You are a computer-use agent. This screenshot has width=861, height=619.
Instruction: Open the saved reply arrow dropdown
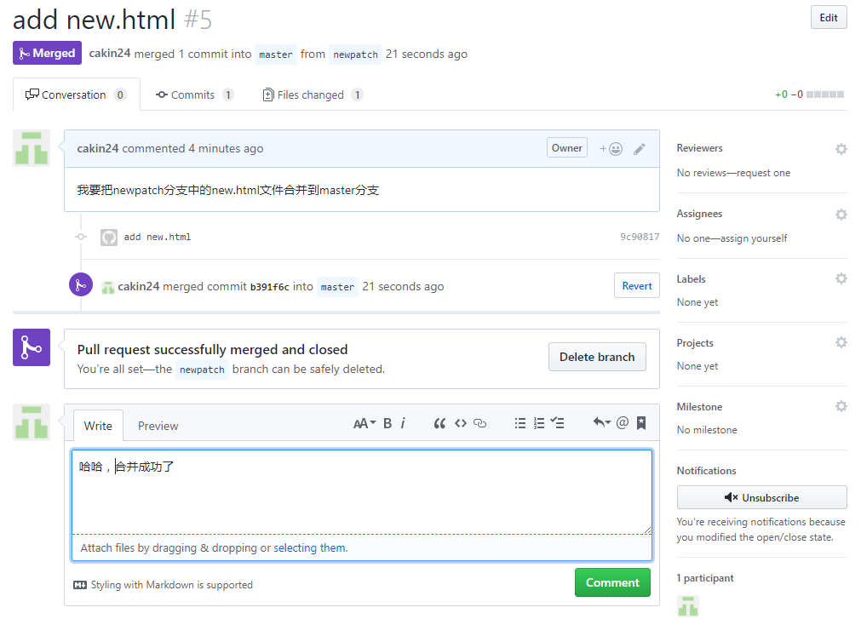click(602, 422)
